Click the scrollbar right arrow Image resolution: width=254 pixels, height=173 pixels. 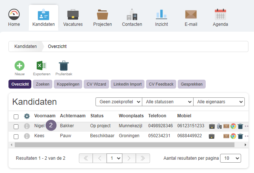pyautogui.click(x=246, y=145)
